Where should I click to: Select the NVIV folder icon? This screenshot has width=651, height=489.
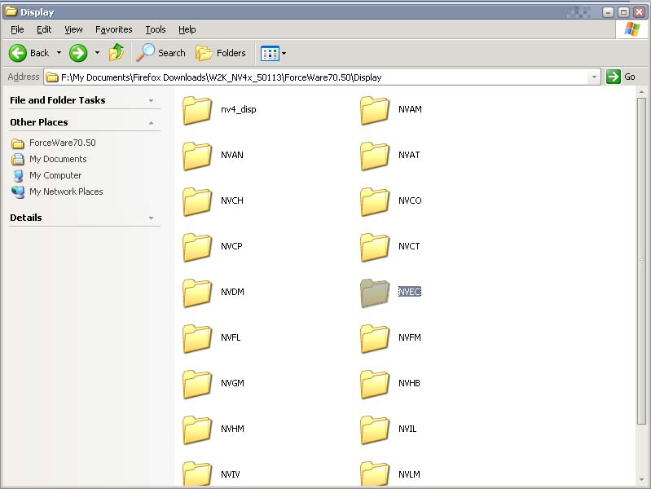tap(197, 474)
